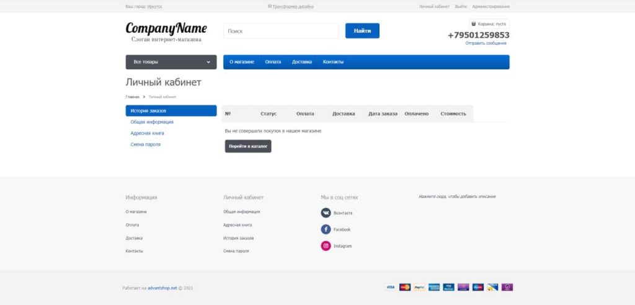Click the MasterCard payment logo
This screenshot has width=635, height=305.
click(x=405, y=287)
